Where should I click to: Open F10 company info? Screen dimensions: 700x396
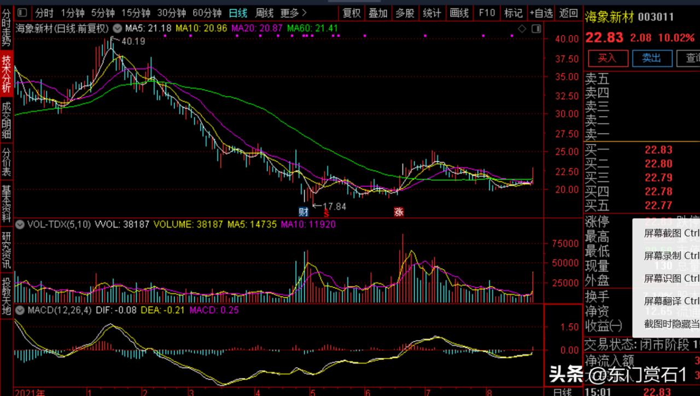486,13
